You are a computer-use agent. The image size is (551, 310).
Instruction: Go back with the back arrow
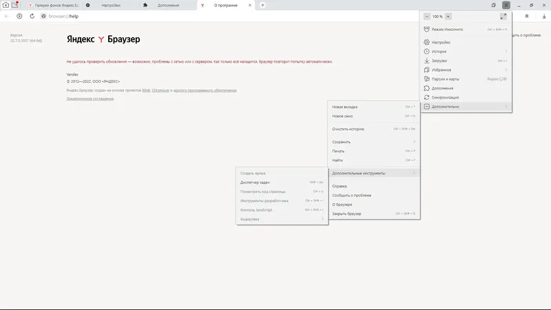[x=7, y=16]
